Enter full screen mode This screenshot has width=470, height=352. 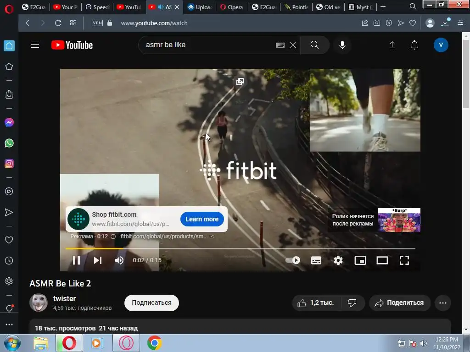tap(404, 260)
